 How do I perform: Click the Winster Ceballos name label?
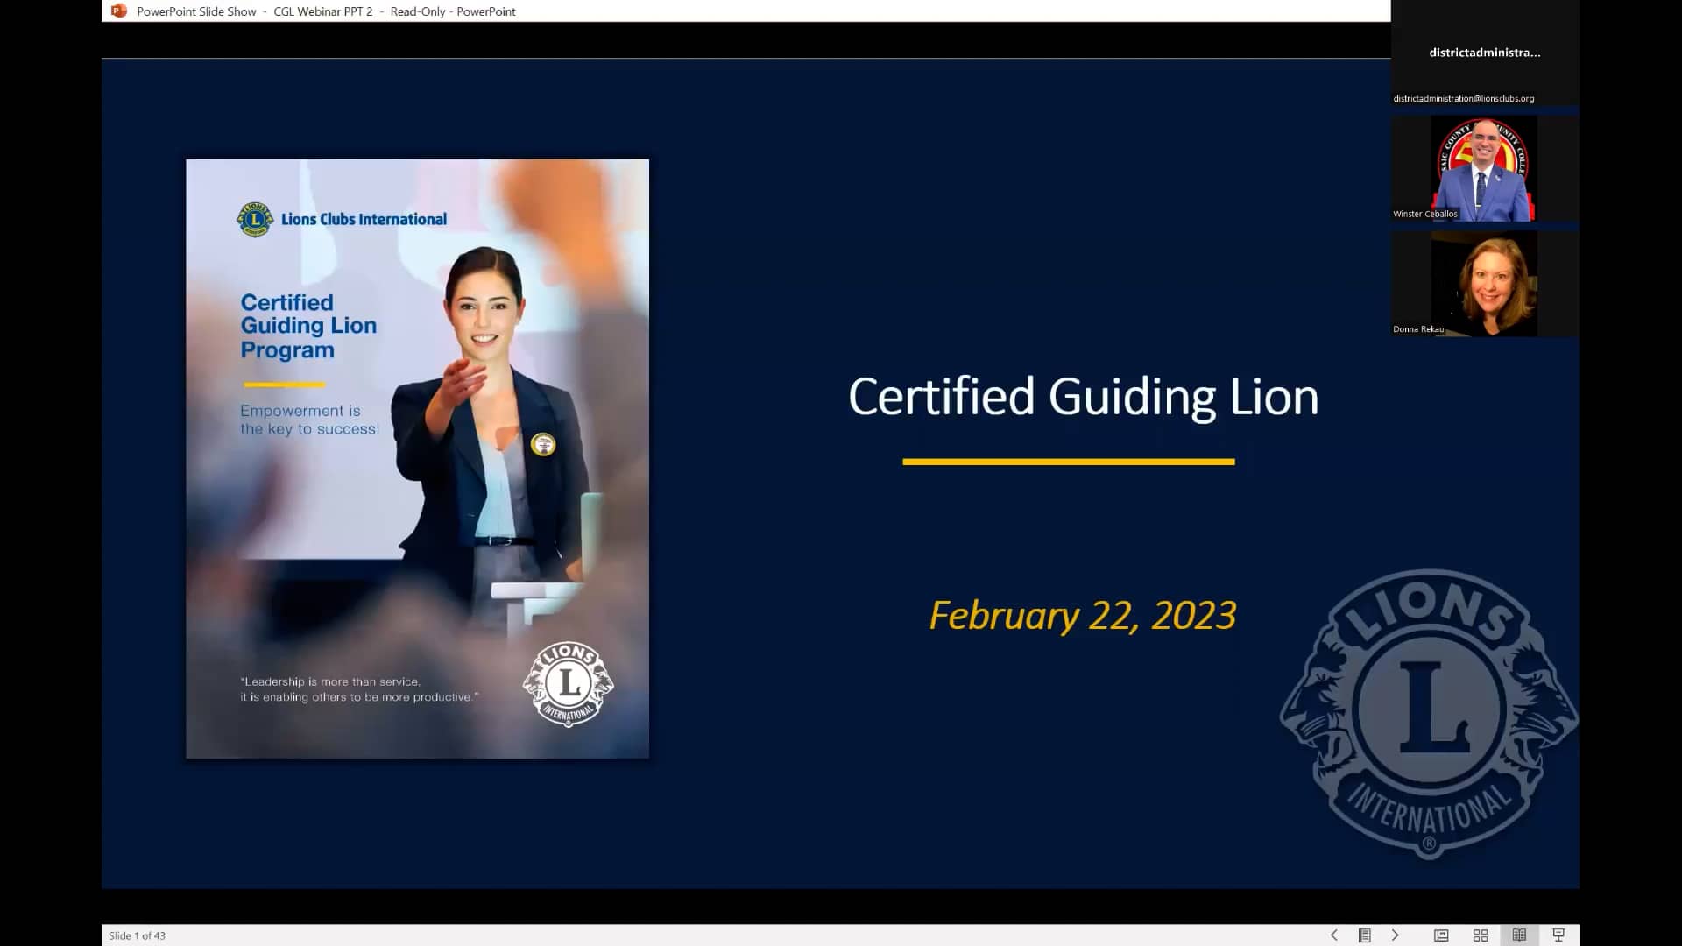(1424, 213)
